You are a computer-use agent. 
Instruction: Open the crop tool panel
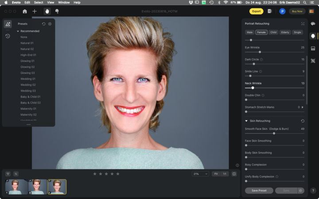313,61
